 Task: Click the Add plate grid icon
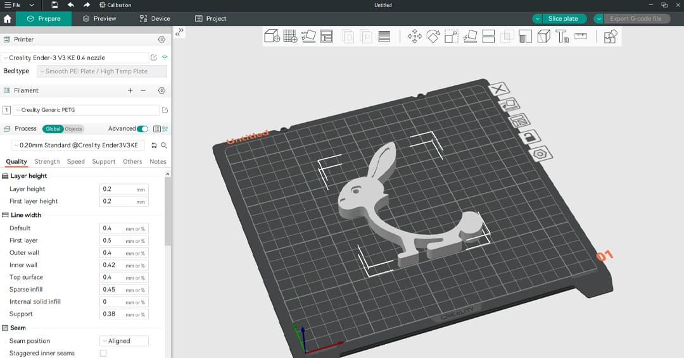tap(290, 37)
